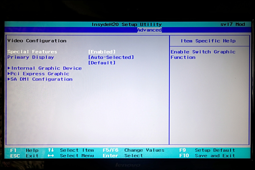This screenshot has width=255, height=170.
Task: Click the up/down arrows Select Item icon
Action: [x=51, y=150]
